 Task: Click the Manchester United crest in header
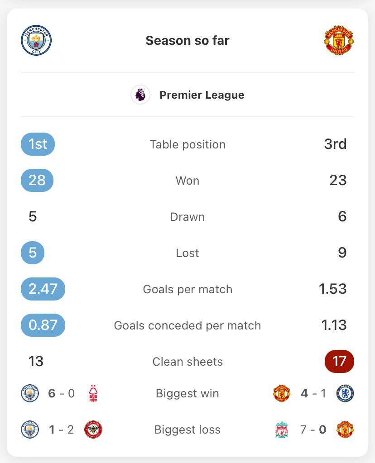(x=339, y=40)
